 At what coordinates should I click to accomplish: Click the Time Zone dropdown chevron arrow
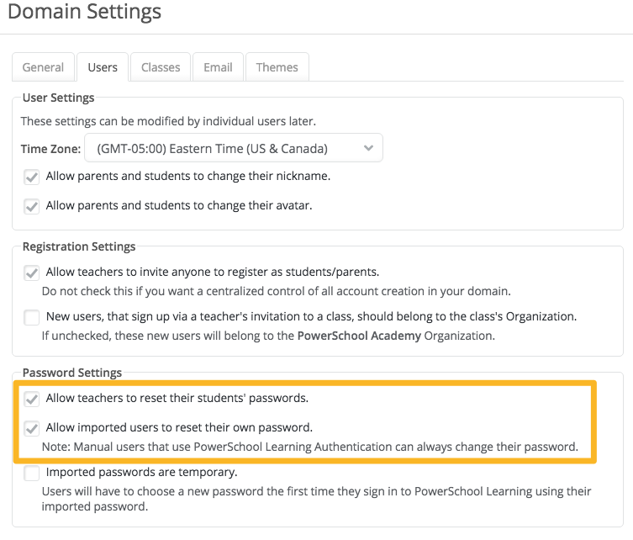pos(368,148)
